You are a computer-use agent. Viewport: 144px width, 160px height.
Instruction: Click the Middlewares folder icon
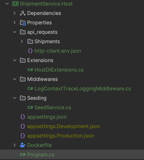[x=23, y=79]
